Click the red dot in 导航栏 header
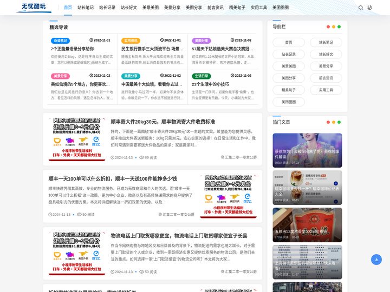The width and height of the screenshot is (390, 292). click(x=328, y=27)
